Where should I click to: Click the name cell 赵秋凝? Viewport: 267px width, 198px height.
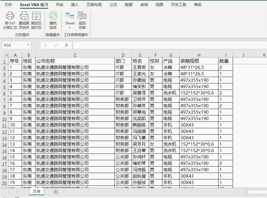click(140, 176)
